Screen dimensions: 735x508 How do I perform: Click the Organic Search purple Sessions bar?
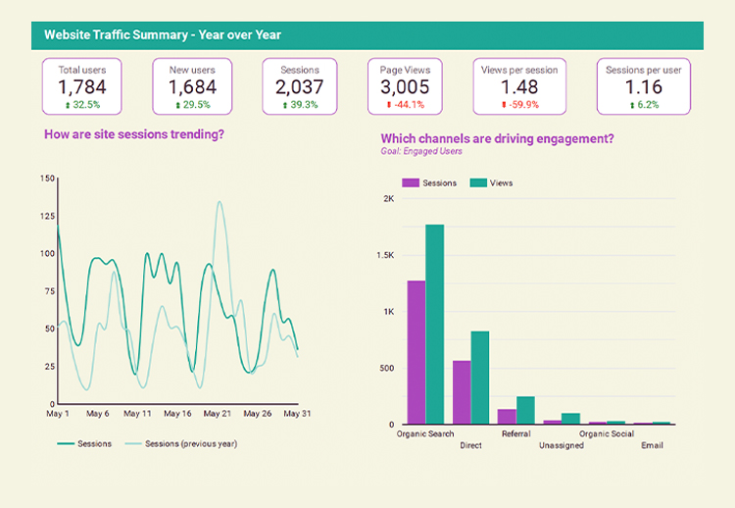pos(416,352)
